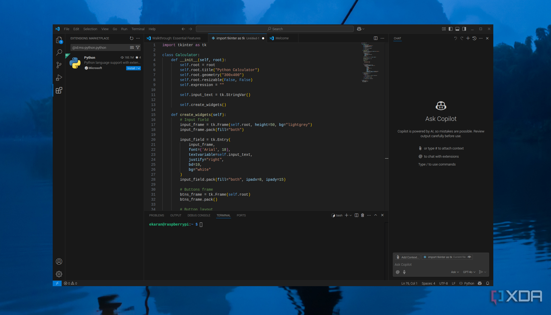The image size is (551, 315).
Task: Switch to the Debug Console tab
Action: (199, 215)
